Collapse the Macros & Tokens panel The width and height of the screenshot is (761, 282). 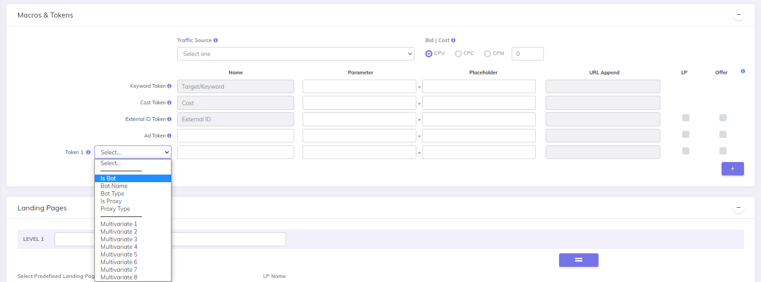pos(739,15)
